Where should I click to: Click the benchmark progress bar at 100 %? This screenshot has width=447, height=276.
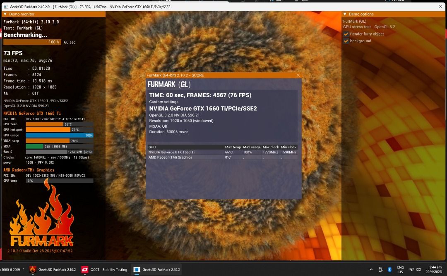tap(32, 42)
